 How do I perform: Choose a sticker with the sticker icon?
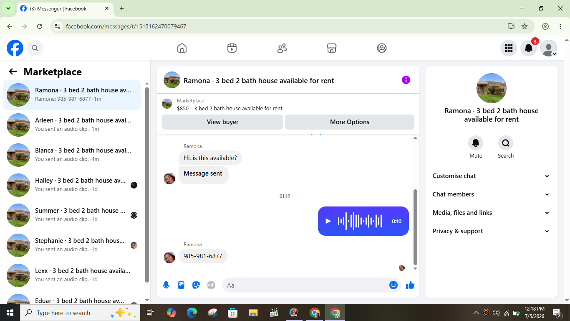tap(196, 285)
